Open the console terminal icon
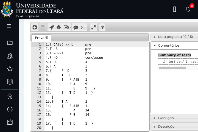The height and width of the screenshot is (132, 198). click(83, 27)
